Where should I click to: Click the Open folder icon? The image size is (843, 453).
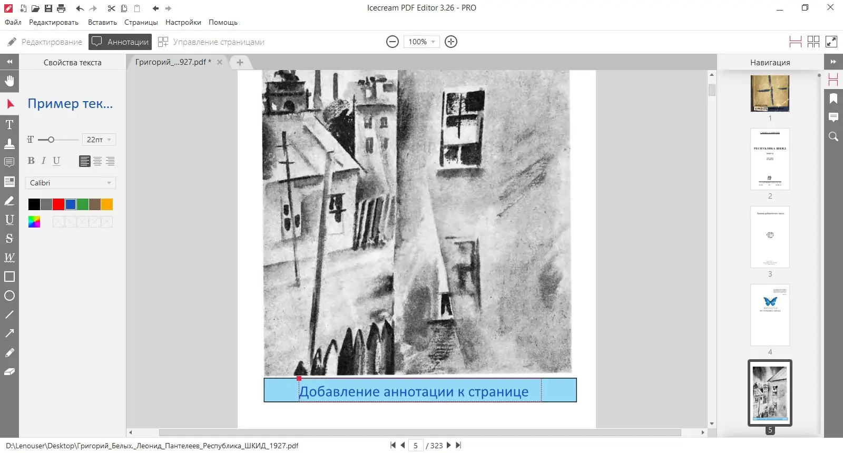click(x=35, y=8)
